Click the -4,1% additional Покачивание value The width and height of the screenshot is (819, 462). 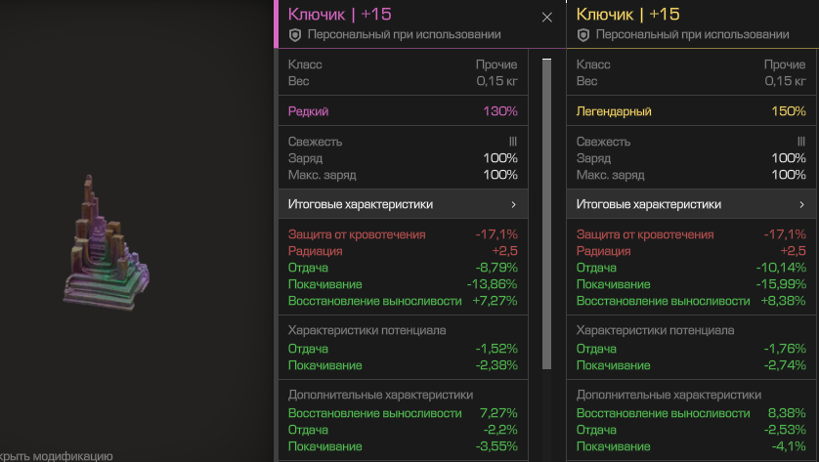click(789, 447)
